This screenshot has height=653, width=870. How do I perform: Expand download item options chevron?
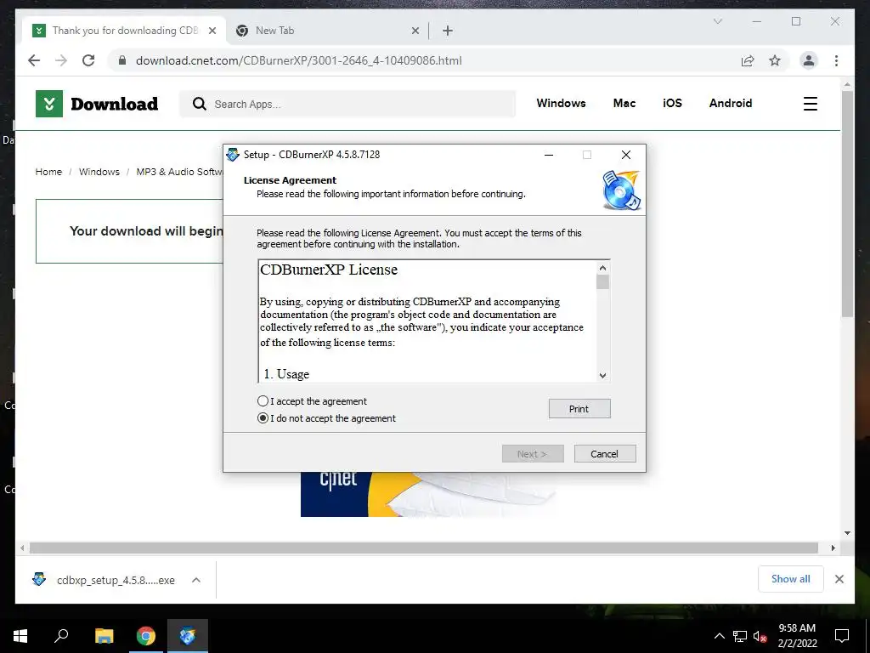(x=196, y=580)
